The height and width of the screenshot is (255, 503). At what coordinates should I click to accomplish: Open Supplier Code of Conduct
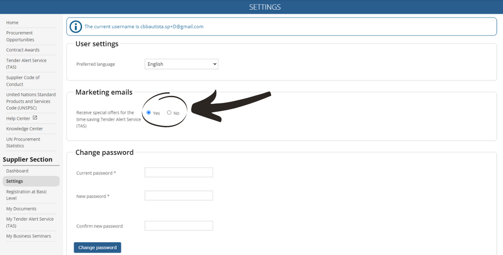pyautogui.click(x=23, y=81)
